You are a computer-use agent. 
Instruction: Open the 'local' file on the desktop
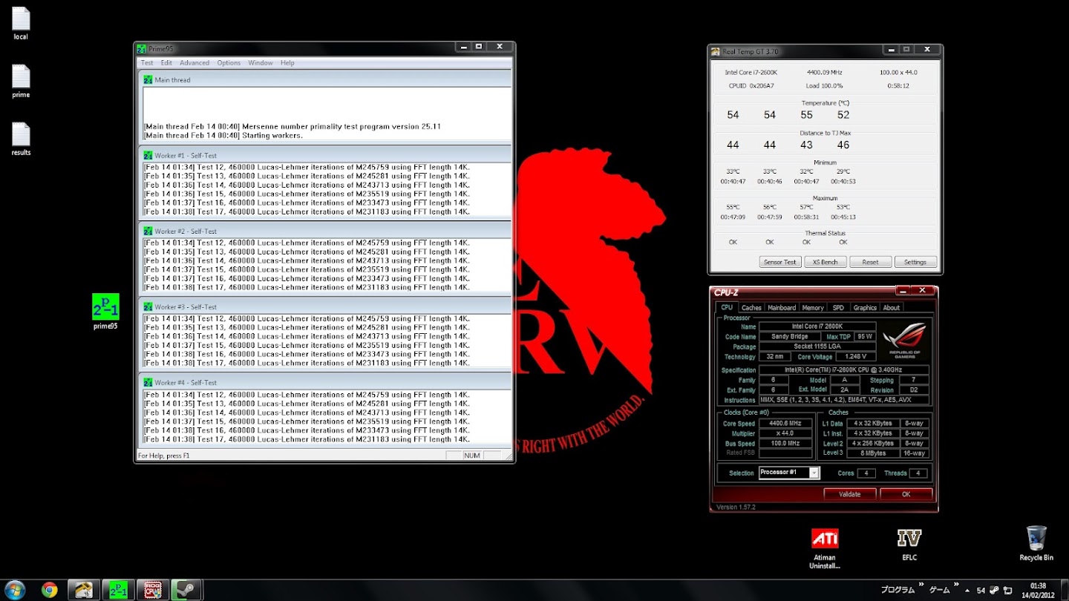click(21, 23)
